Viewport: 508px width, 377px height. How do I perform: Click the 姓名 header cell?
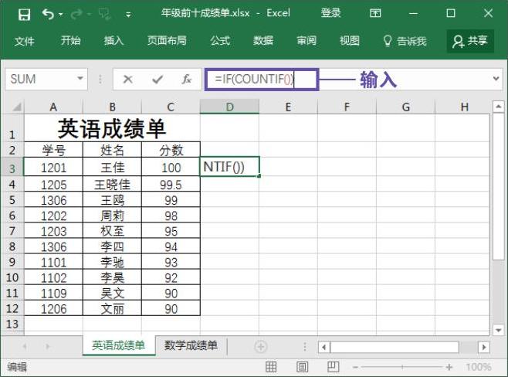(112, 150)
